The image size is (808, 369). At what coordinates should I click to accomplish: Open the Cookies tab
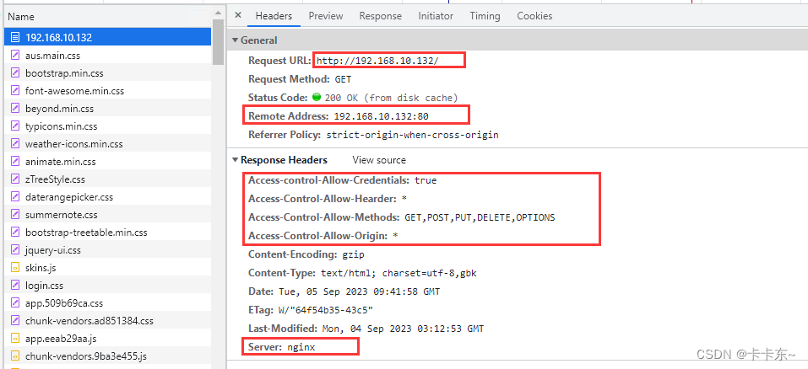[x=534, y=16]
